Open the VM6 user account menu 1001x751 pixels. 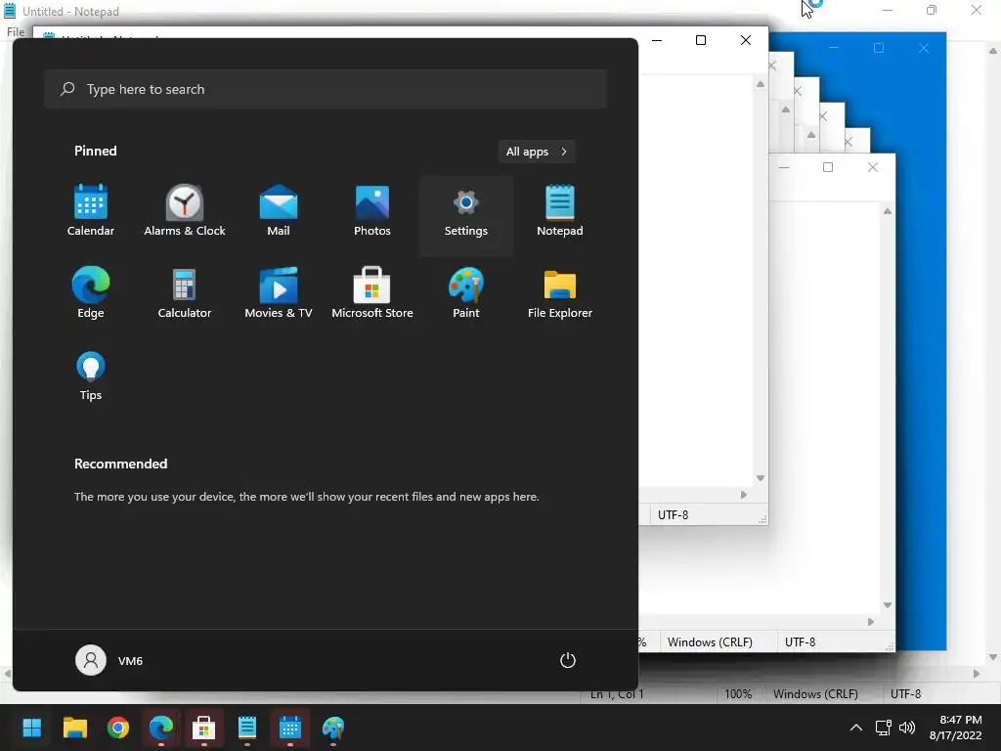(109, 660)
